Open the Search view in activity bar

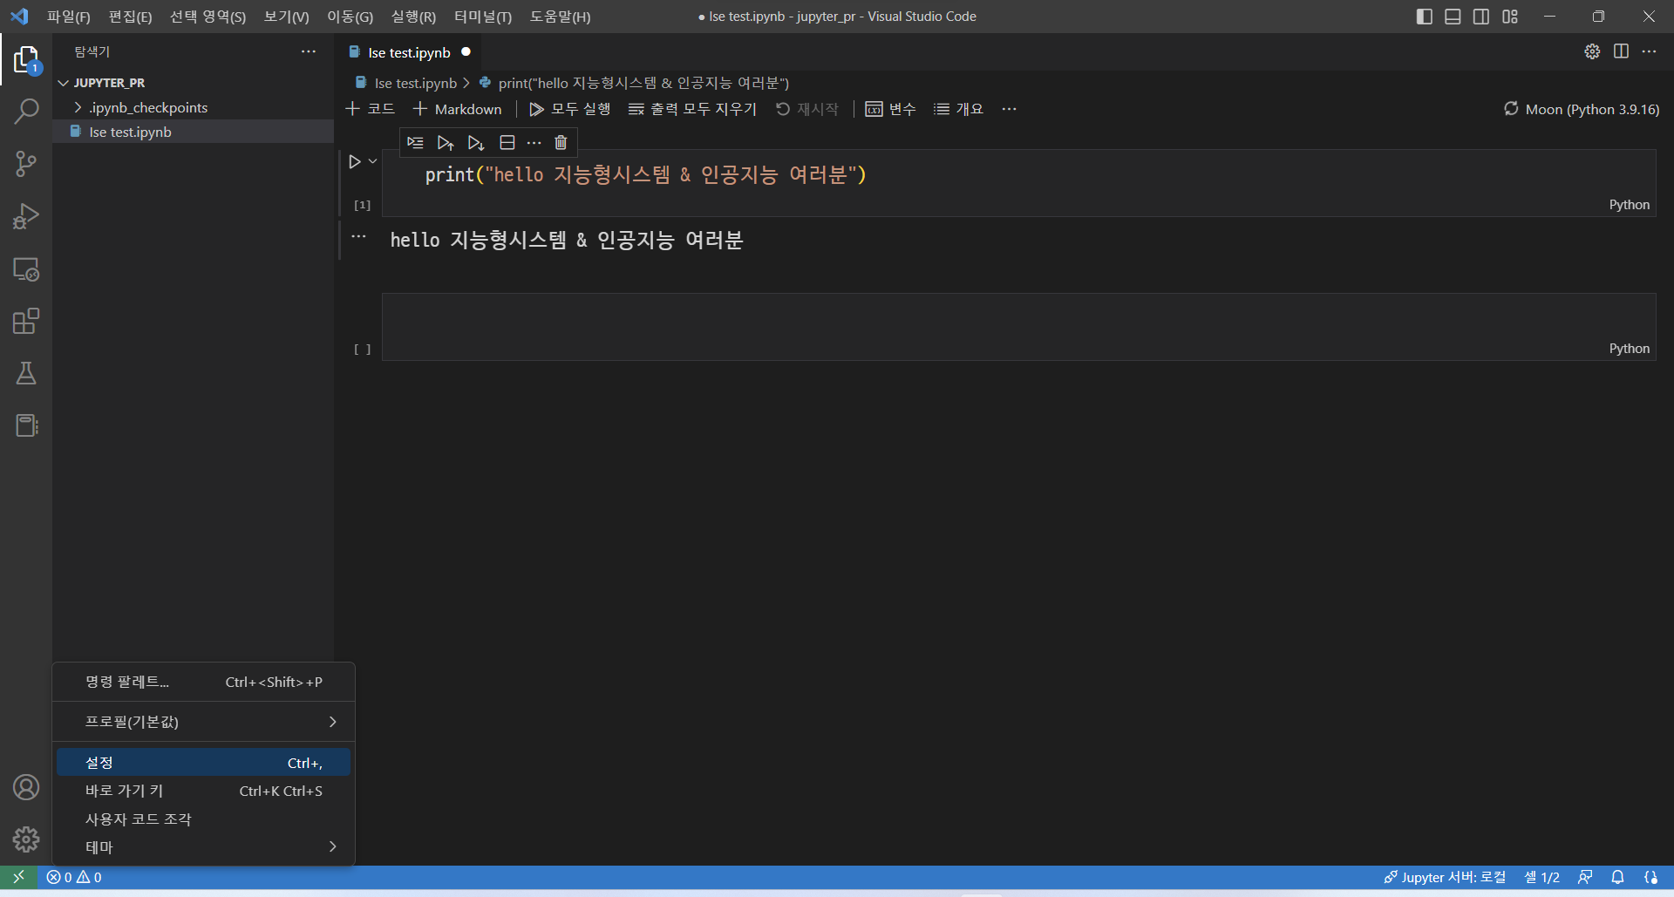click(x=26, y=112)
